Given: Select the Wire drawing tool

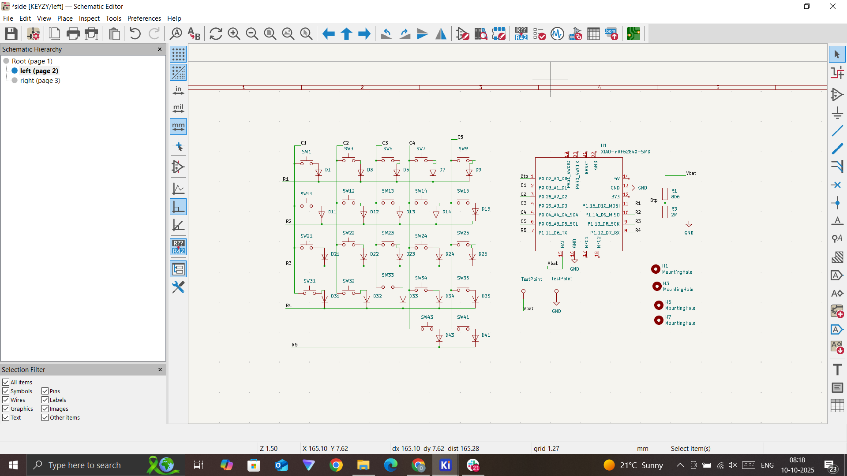Looking at the screenshot, I should click(x=837, y=131).
